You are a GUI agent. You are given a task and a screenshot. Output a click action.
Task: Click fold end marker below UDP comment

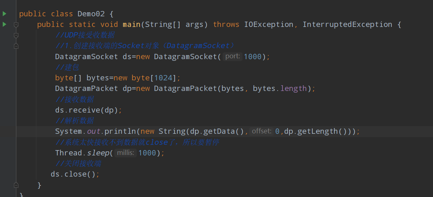(16, 46)
